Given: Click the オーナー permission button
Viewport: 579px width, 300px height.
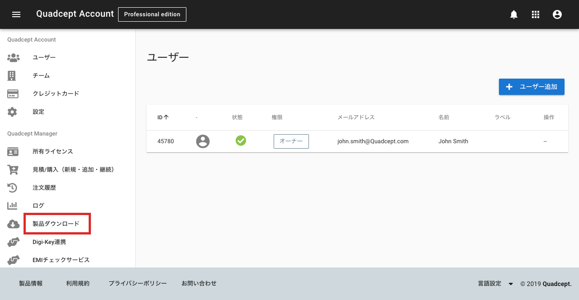Looking at the screenshot, I should 291,141.
